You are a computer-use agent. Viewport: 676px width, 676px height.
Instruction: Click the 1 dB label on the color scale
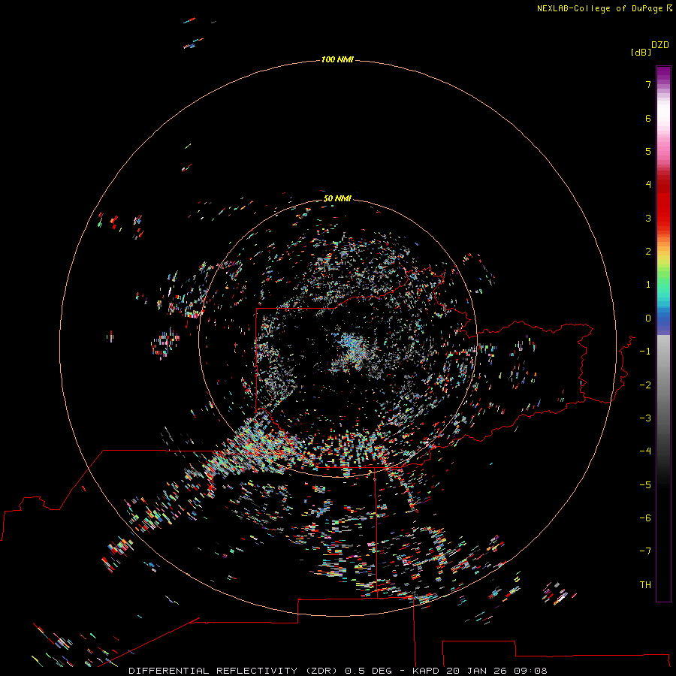click(648, 285)
